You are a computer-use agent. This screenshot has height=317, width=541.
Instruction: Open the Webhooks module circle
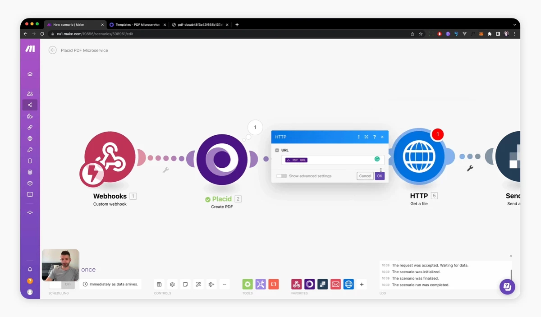(x=110, y=157)
